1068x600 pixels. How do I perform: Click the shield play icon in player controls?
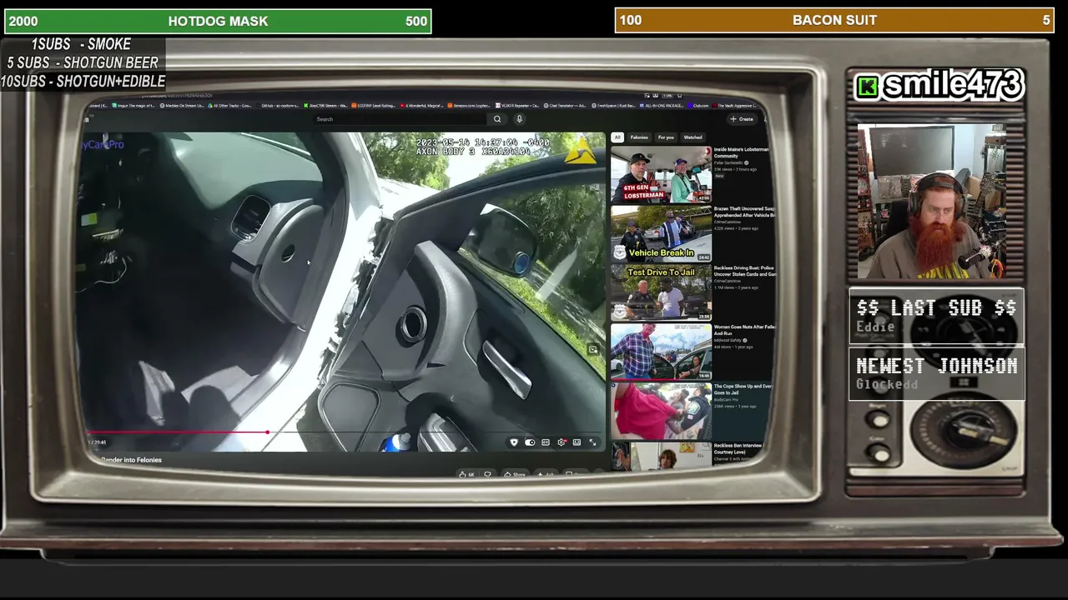tap(514, 442)
